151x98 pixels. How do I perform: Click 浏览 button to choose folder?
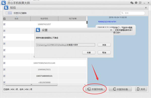tap(104, 45)
